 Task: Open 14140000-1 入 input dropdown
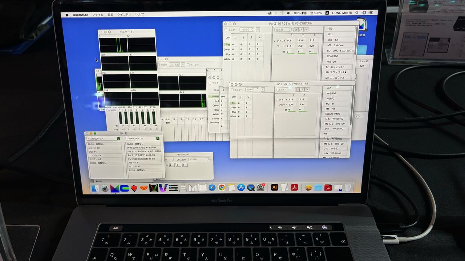103,138
